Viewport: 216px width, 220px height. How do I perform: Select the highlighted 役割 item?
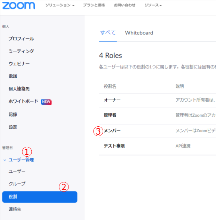coord(40,197)
